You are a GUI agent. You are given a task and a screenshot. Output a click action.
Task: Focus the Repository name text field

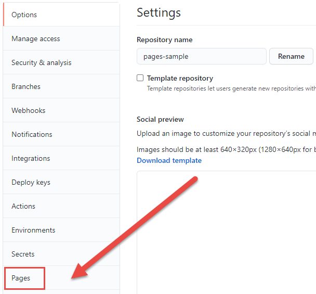pyautogui.click(x=202, y=56)
